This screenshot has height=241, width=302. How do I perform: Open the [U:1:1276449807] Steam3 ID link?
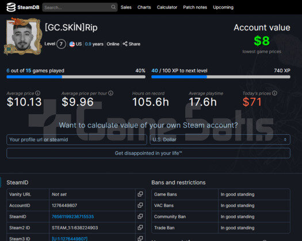[70, 239]
